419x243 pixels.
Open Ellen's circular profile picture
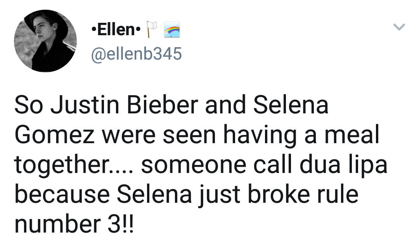[x=45, y=41]
